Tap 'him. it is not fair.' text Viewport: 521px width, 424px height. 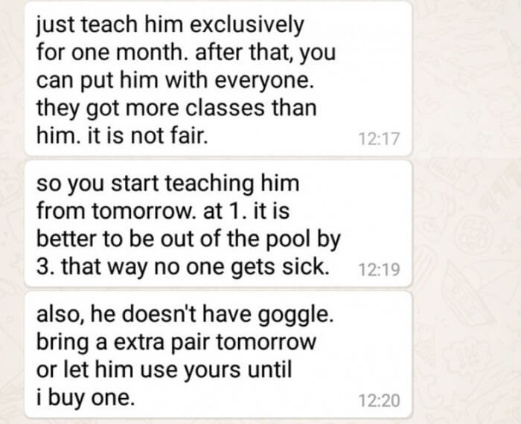122,136
